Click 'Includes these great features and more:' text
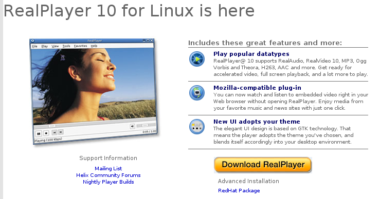Viewport: 380px width, 199px height. coord(265,43)
